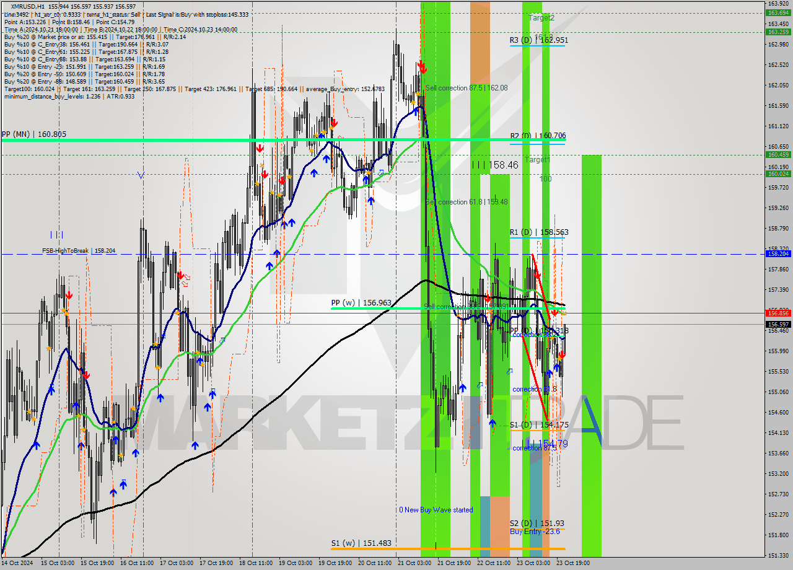Select the Time A:2024.10.21 18:00:00 line
The height and width of the screenshot is (570, 793).
click(x=120, y=29)
